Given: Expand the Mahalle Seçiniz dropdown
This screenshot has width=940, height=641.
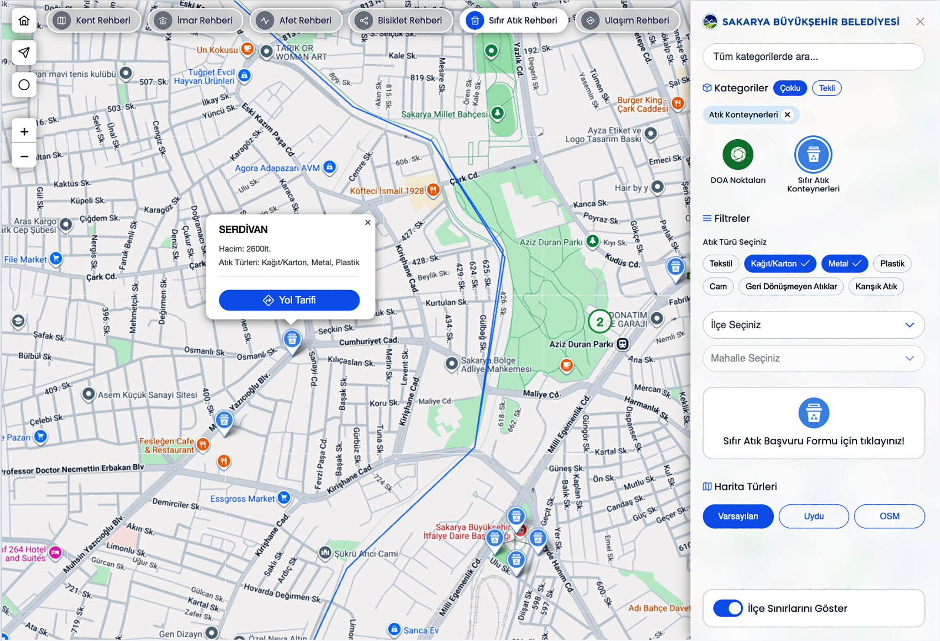Looking at the screenshot, I should click(x=813, y=358).
